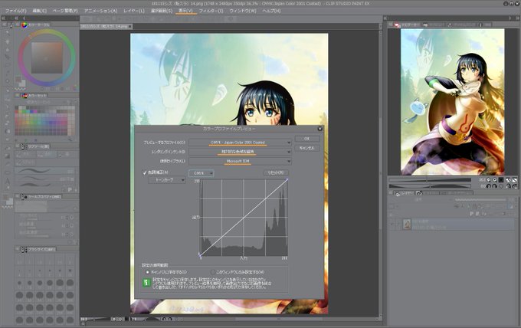Open the 表示(V) menu
The image size is (521, 328).
coord(185,11)
